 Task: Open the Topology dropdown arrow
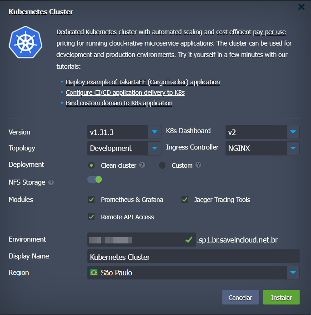(x=155, y=148)
